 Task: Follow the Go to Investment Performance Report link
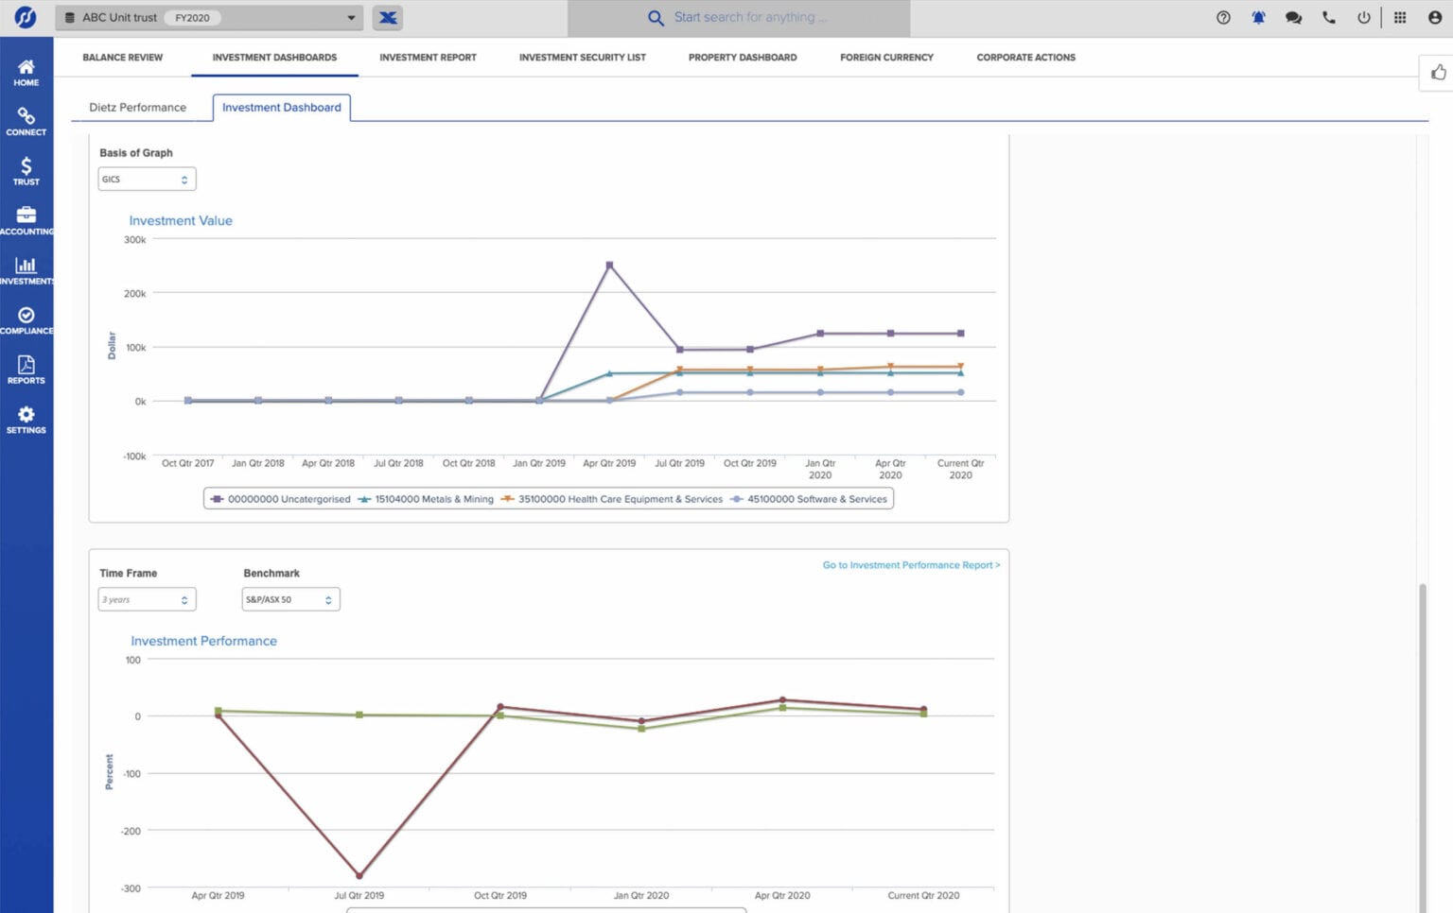tap(910, 564)
